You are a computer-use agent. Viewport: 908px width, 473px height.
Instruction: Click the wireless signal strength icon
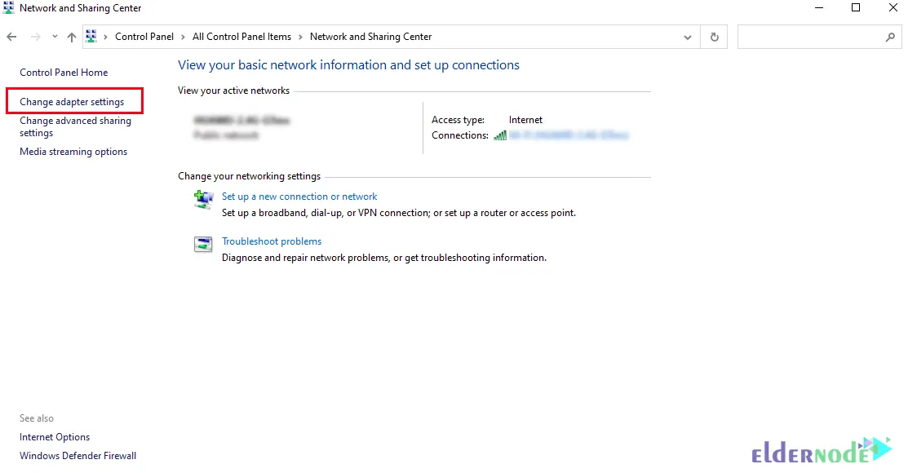click(499, 135)
